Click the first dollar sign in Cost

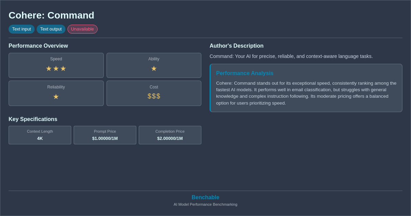pyautogui.click(x=149, y=96)
